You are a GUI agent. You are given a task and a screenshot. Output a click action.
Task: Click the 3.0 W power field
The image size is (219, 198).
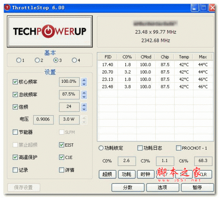69,120
